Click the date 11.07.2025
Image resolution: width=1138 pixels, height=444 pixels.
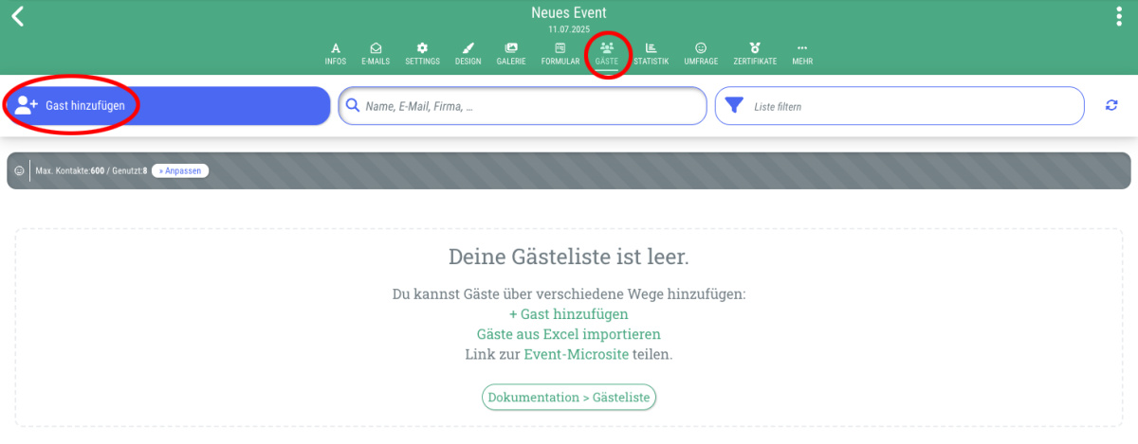[569, 30]
